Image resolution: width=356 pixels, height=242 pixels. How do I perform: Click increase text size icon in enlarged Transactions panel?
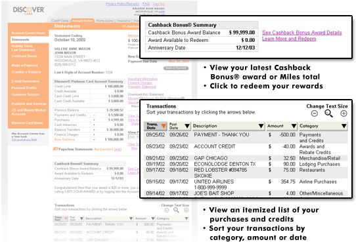click(344, 113)
